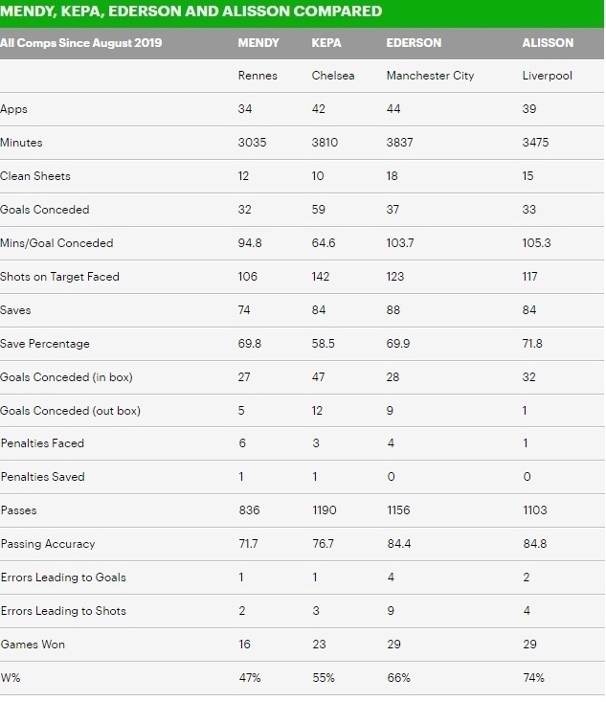The height and width of the screenshot is (702, 606).
Task: Select Mendy's 94.8 mins per goal value
Action: [x=250, y=243]
